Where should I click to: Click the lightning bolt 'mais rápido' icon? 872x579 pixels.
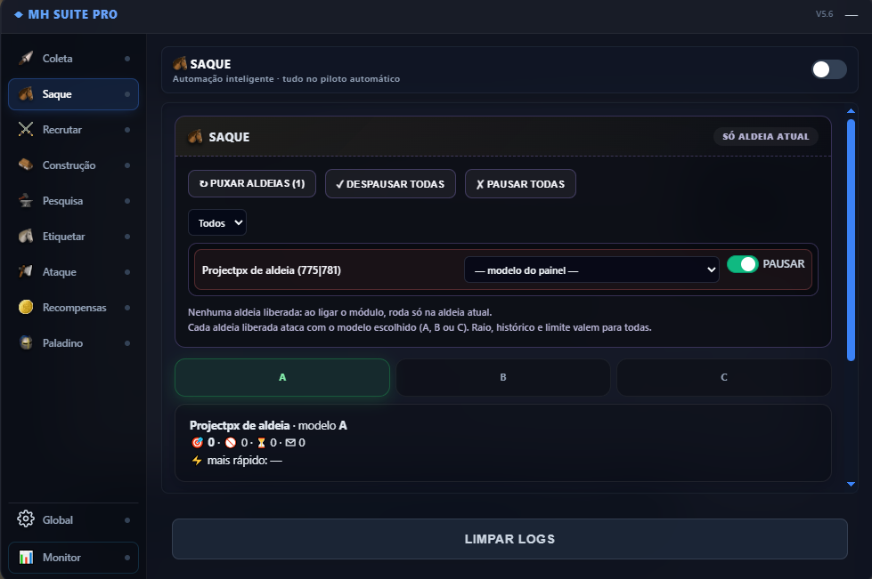[196, 460]
